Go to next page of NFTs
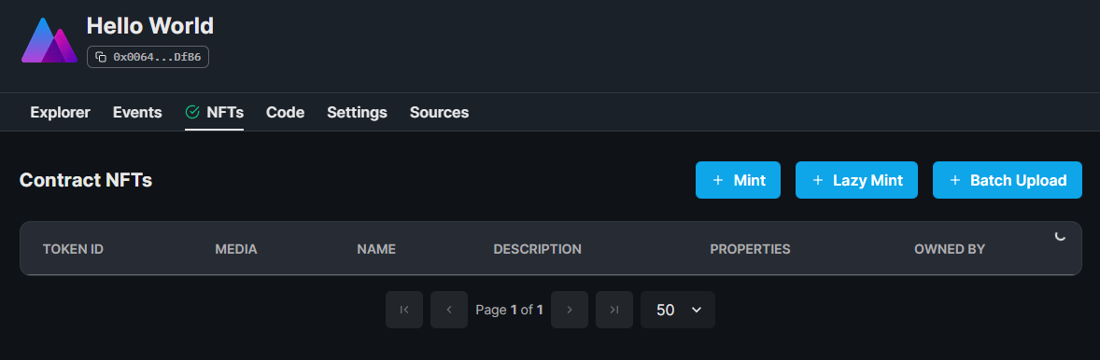 point(570,310)
